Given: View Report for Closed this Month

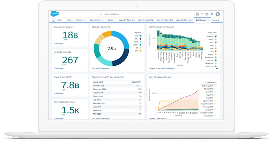Looking at the screenshot, I should (x=59, y=93).
